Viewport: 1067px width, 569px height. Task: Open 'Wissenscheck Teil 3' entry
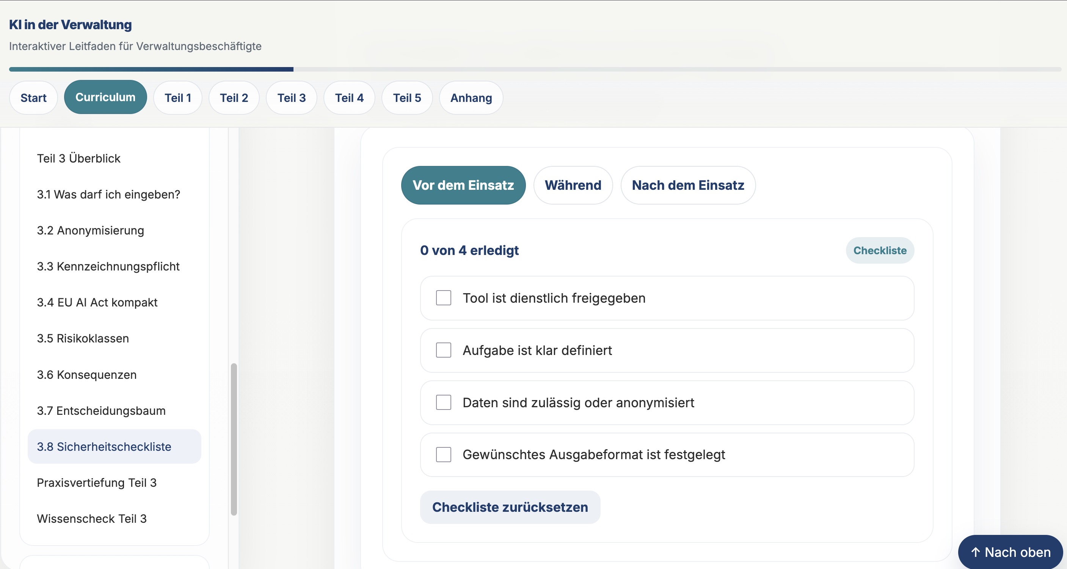[x=115, y=519]
